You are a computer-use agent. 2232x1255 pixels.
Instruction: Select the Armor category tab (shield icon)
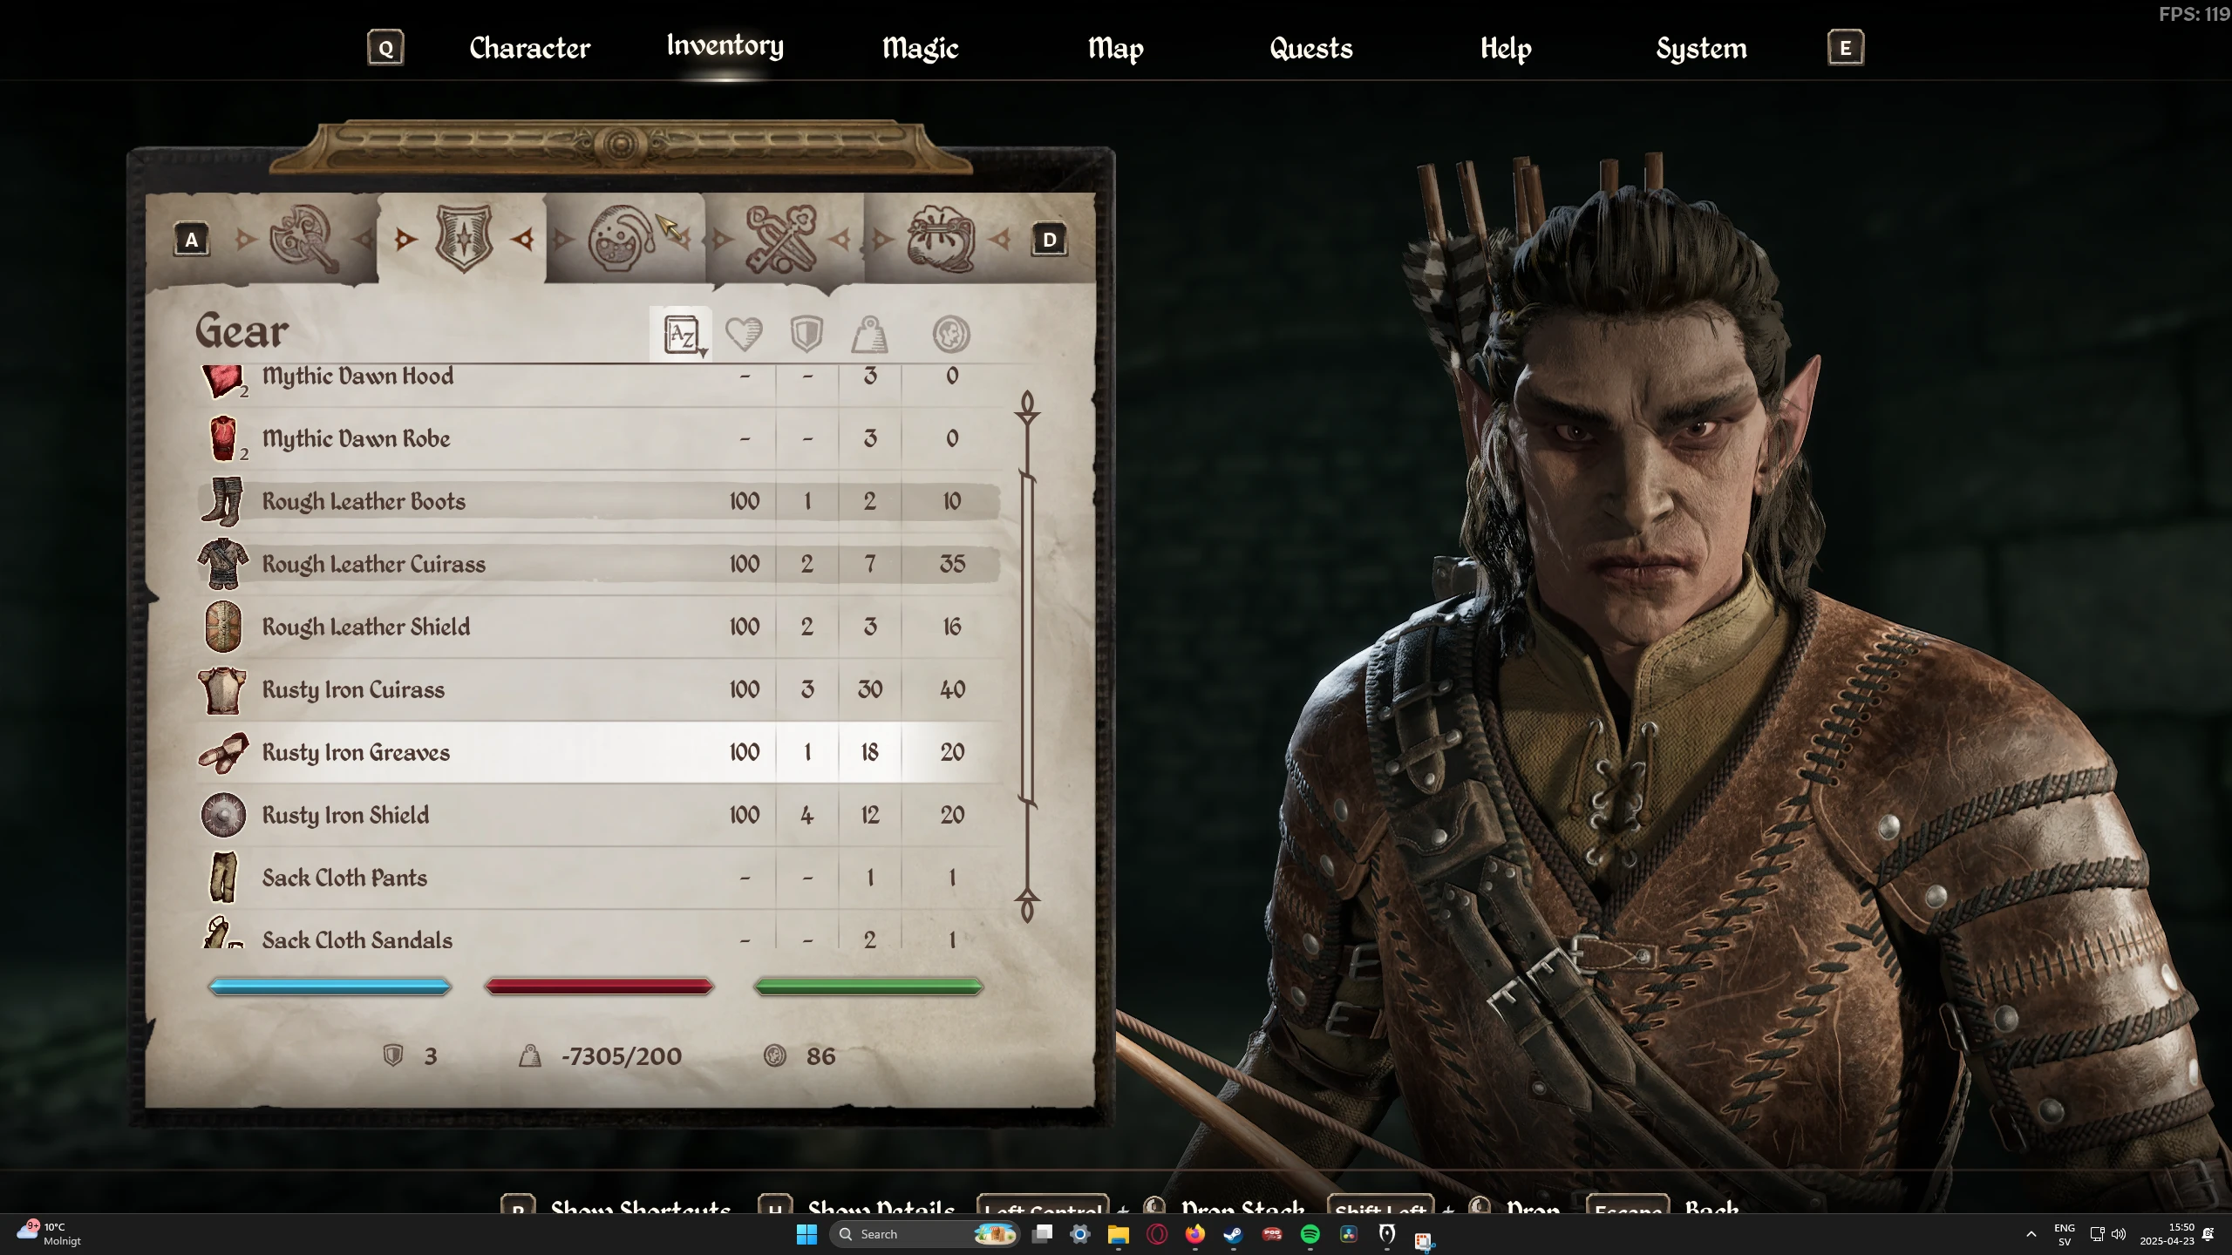(x=464, y=238)
